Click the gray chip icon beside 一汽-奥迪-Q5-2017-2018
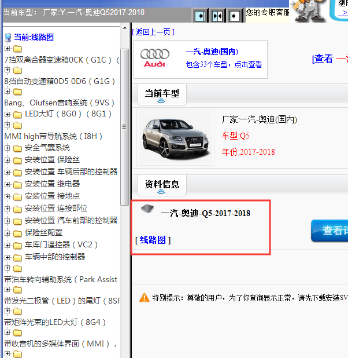 147,208
